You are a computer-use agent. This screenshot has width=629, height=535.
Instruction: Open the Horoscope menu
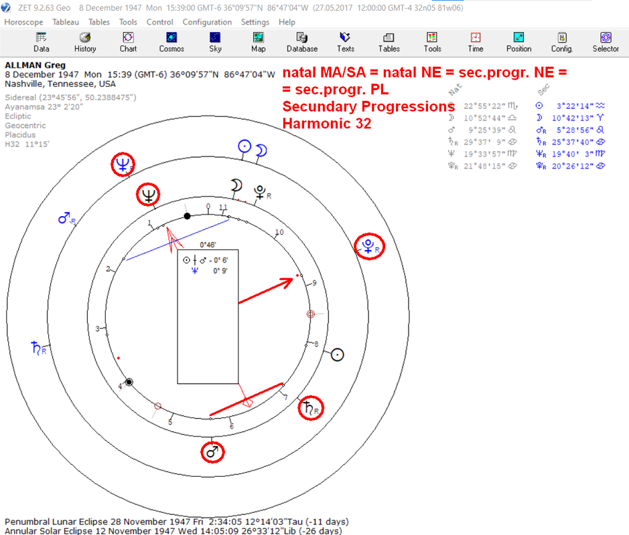(23, 22)
